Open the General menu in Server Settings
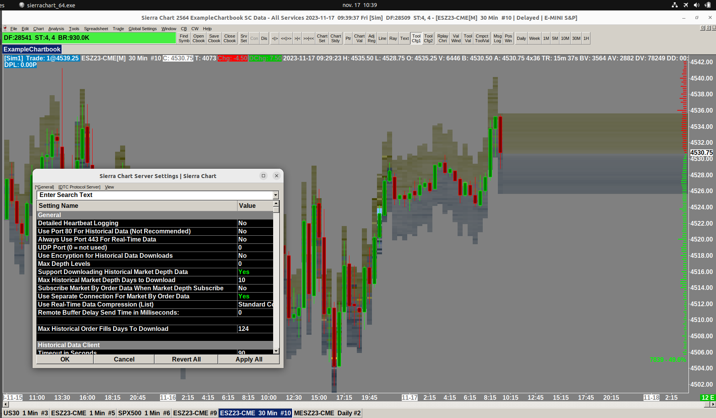 (x=45, y=187)
